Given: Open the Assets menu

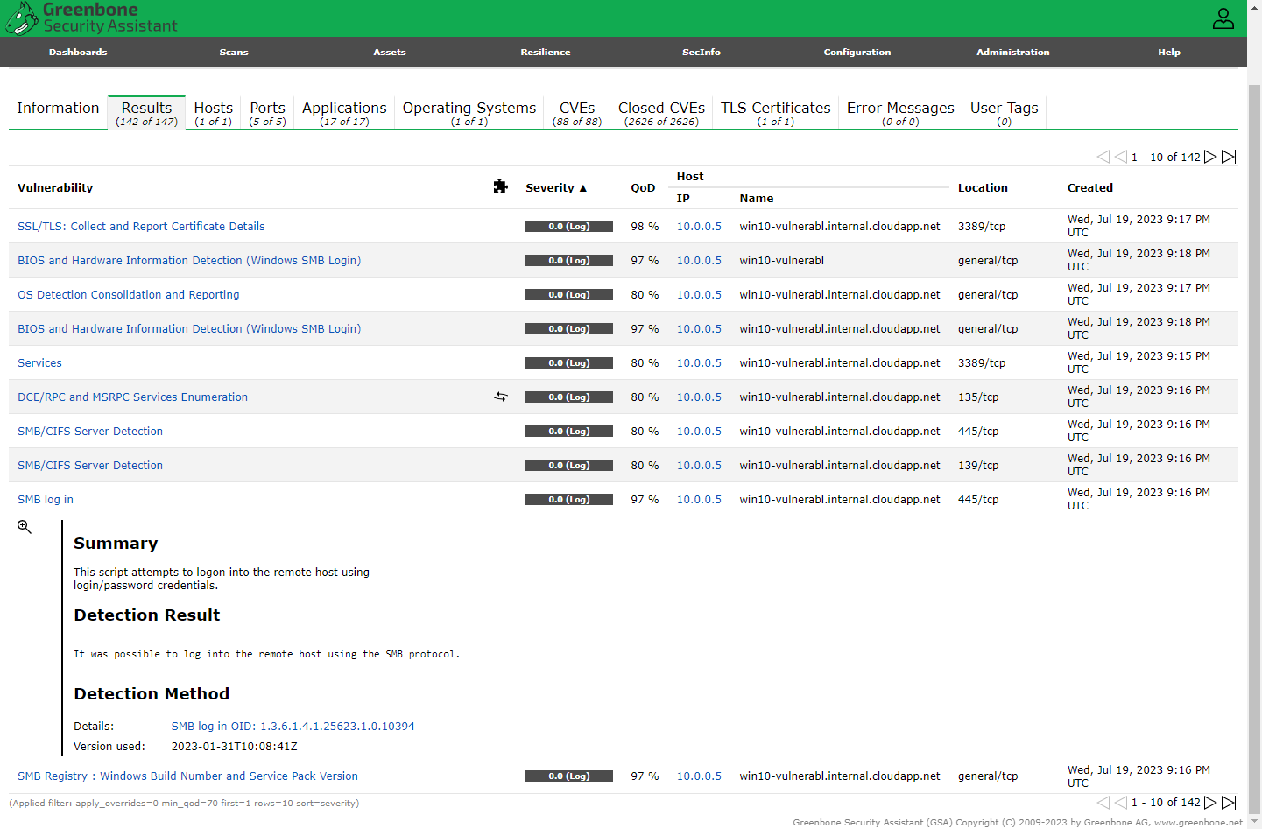Looking at the screenshot, I should point(390,53).
